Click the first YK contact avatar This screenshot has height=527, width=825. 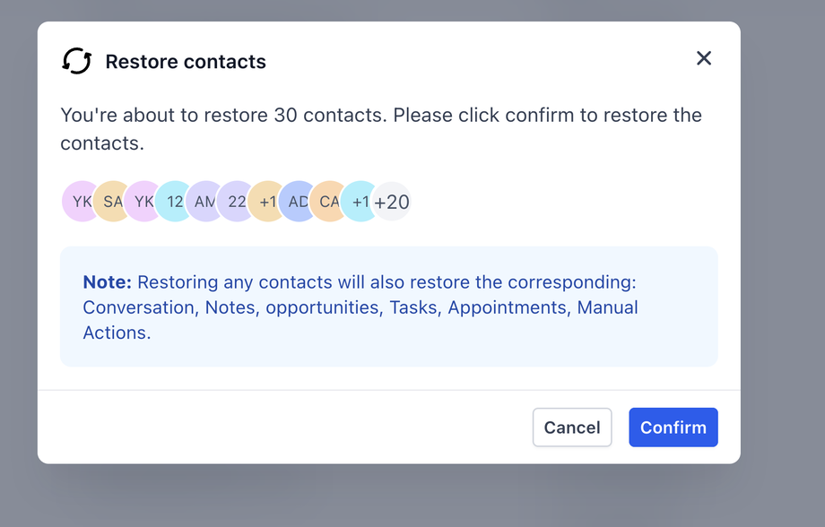click(x=79, y=202)
